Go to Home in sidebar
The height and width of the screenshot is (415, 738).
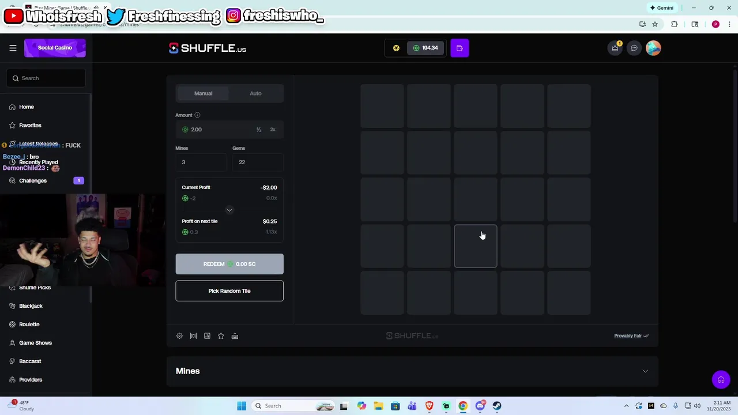tap(26, 107)
